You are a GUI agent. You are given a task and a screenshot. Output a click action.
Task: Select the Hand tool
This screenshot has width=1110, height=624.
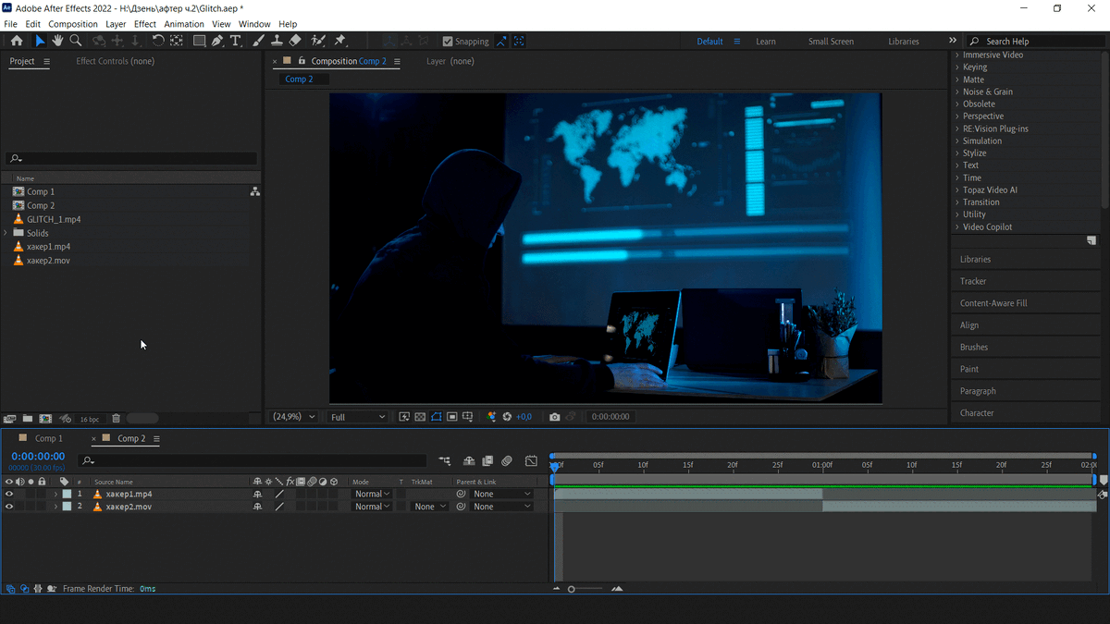point(57,41)
